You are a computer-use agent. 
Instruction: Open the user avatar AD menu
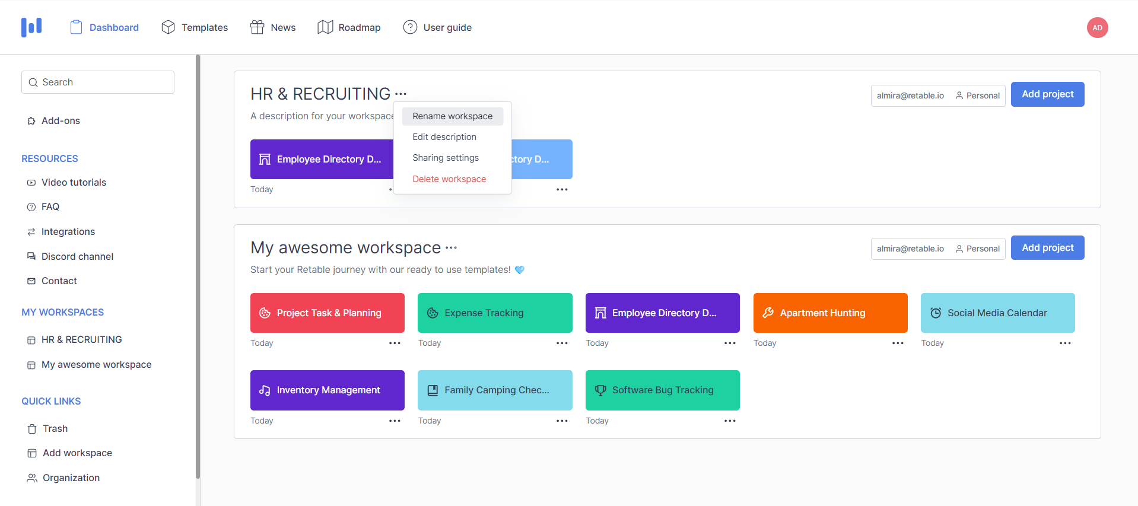coord(1097,27)
